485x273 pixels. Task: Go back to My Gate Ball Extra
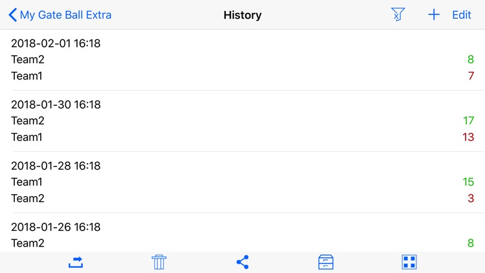[x=65, y=15]
